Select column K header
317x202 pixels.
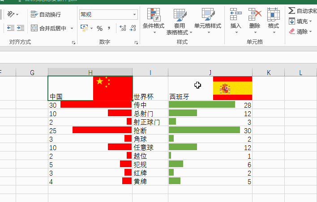pos(269,72)
